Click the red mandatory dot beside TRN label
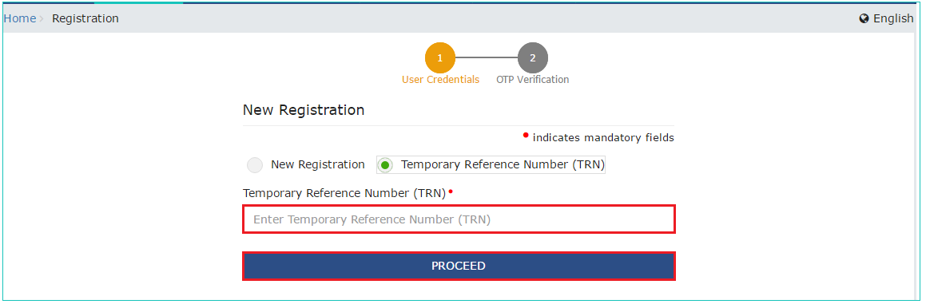Viewport: 926px width, 304px height. tap(451, 191)
